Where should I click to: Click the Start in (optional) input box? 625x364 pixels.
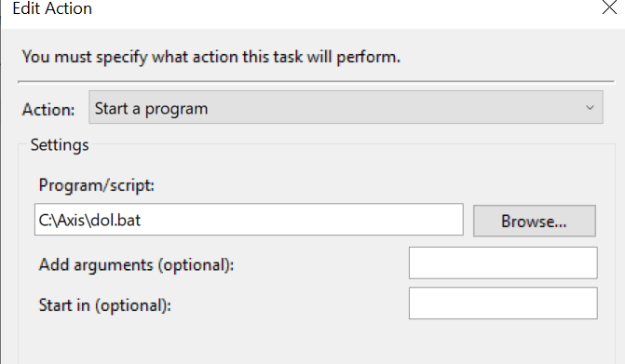[x=503, y=303]
